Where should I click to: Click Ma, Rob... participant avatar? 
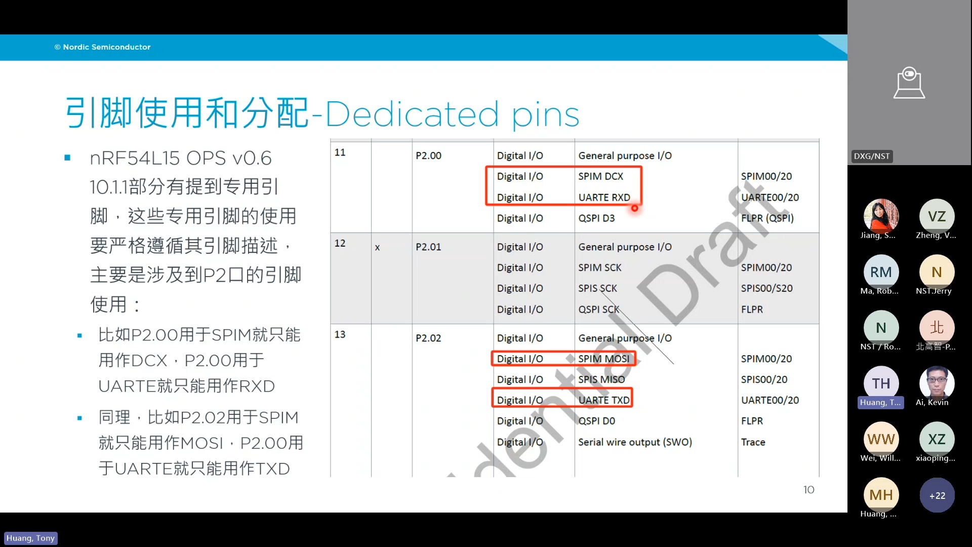pyautogui.click(x=880, y=271)
